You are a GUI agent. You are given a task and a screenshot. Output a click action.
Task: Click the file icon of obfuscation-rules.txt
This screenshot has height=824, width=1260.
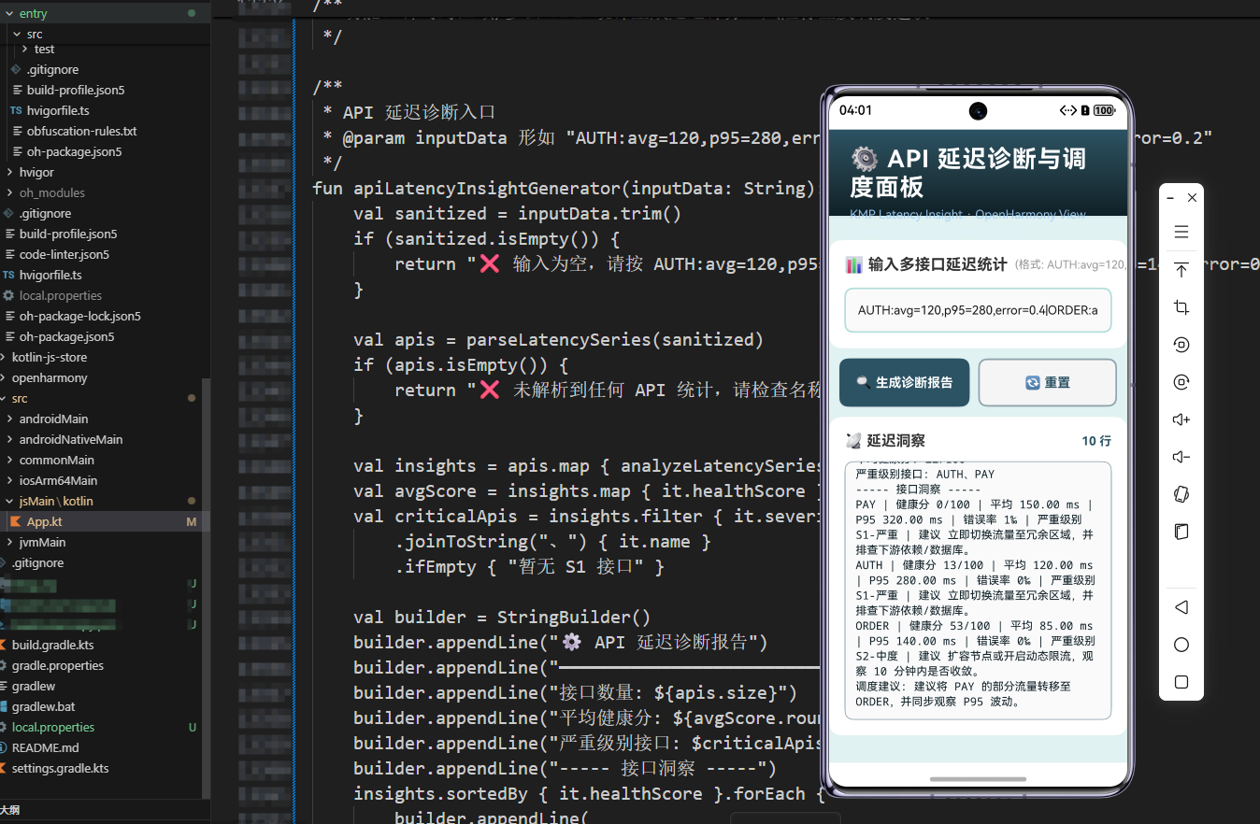(16, 131)
